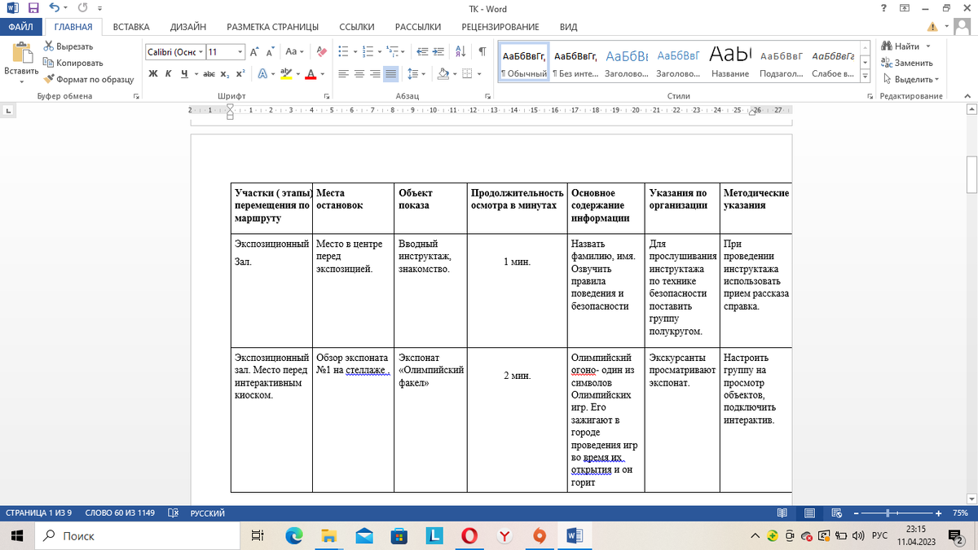Toggle strikethrough abc formatting
Image resolution: width=978 pixels, height=550 pixels.
(209, 73)
